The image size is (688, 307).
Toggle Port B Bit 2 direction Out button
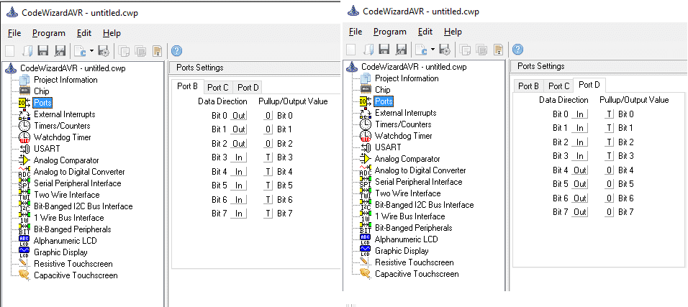[x=239, y=144]
